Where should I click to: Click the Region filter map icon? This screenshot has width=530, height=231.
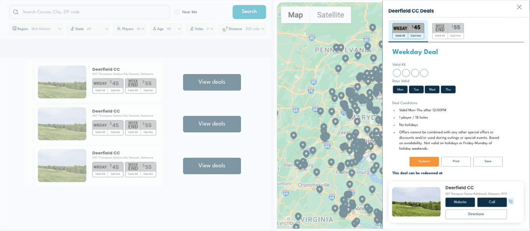[x=15, y=29]
